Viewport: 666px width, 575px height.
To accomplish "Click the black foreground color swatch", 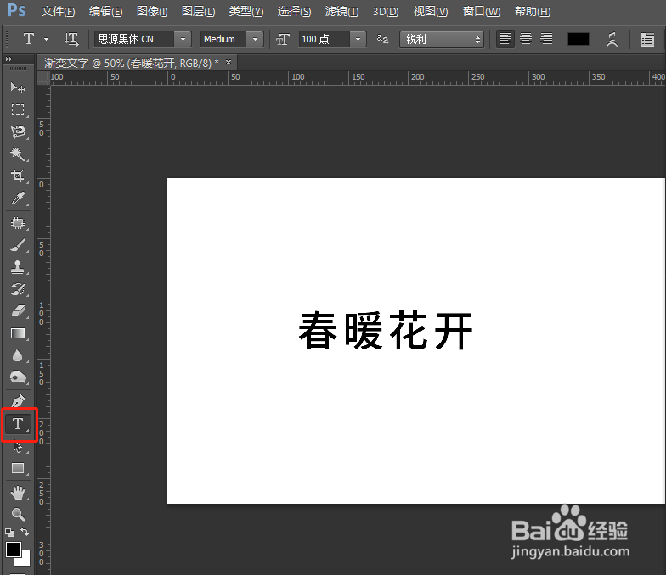I will click(13, 550).
